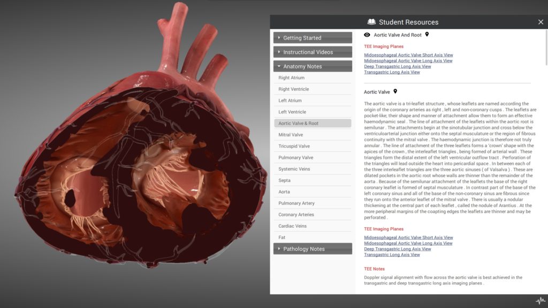Open lower Transgastric Long Axis View link
The height and width of the screenshot is (308, 548).
tap(392, 255)
